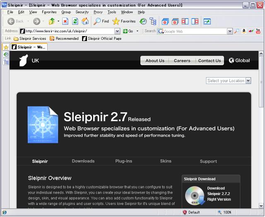
Task: Click the Find magnifier button
Action: click(101, 21)
